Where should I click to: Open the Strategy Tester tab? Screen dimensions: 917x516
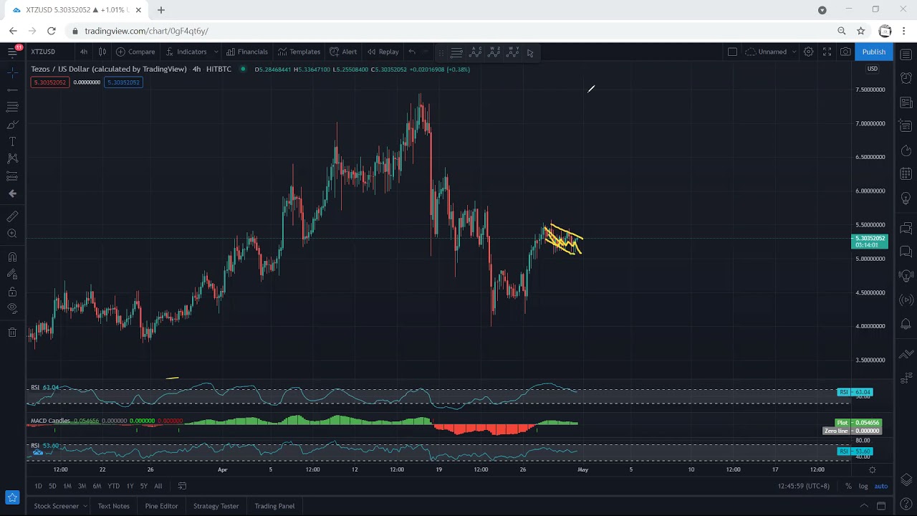click(216, 506)
